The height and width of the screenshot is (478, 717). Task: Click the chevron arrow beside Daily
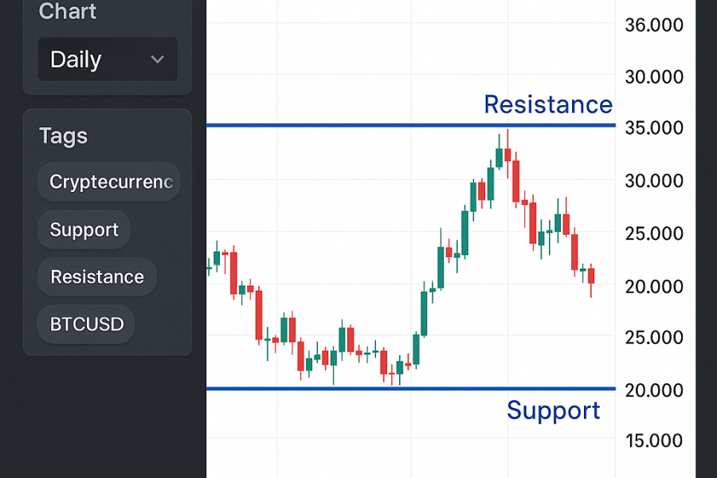[158, 60]
